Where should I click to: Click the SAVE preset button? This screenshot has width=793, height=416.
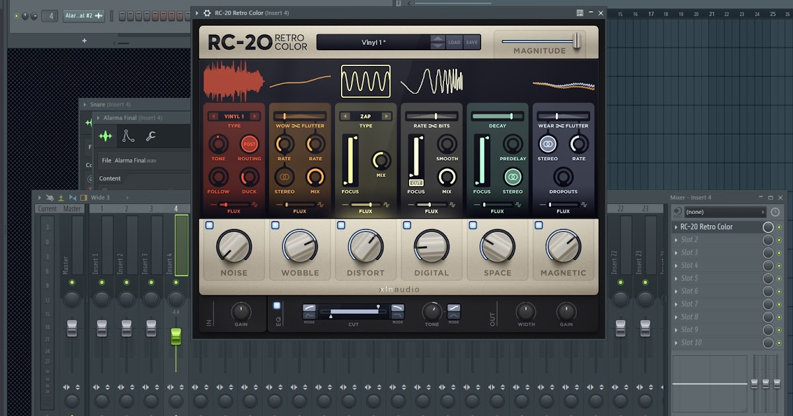click(471, 42)
